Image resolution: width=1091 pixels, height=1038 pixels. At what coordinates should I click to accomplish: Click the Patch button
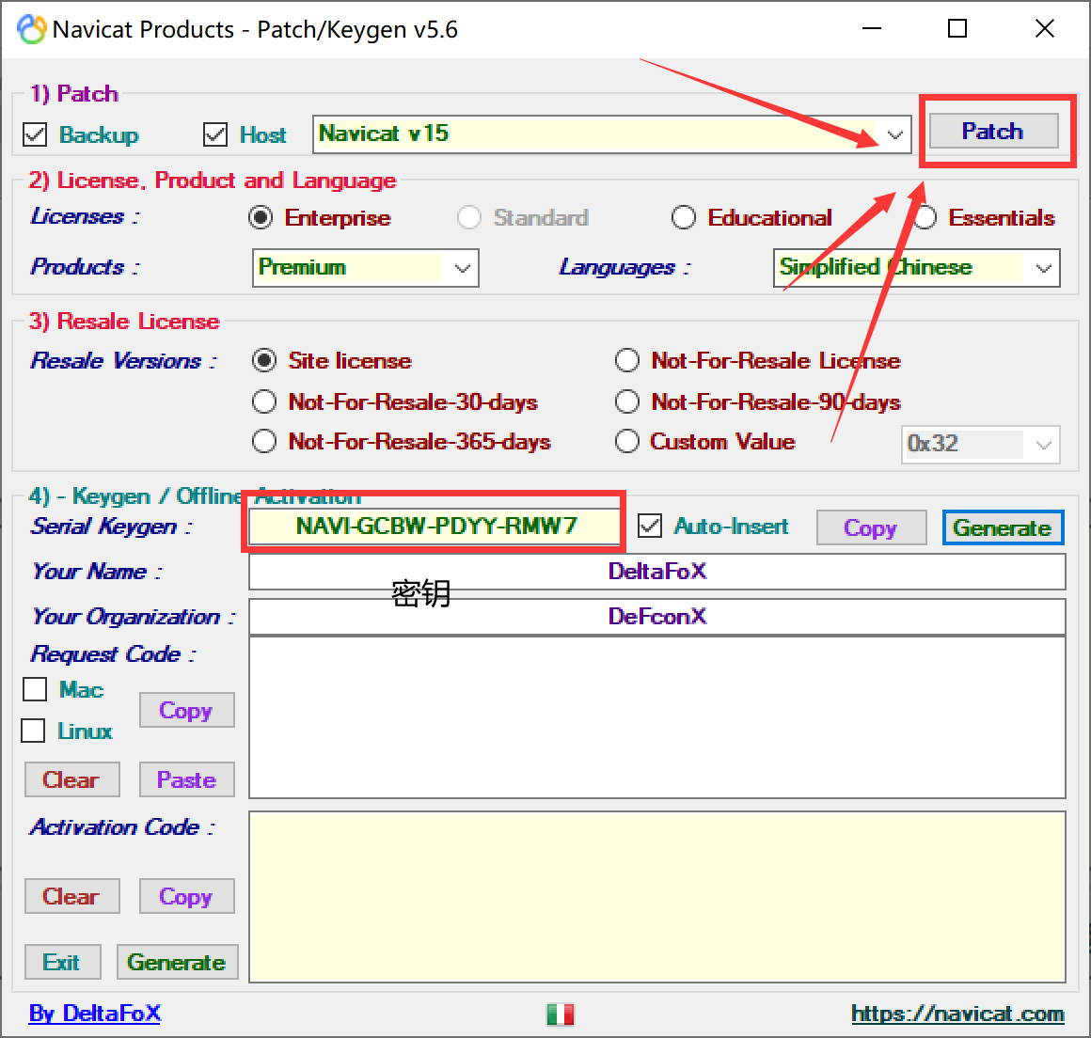[x=993, y=131]
